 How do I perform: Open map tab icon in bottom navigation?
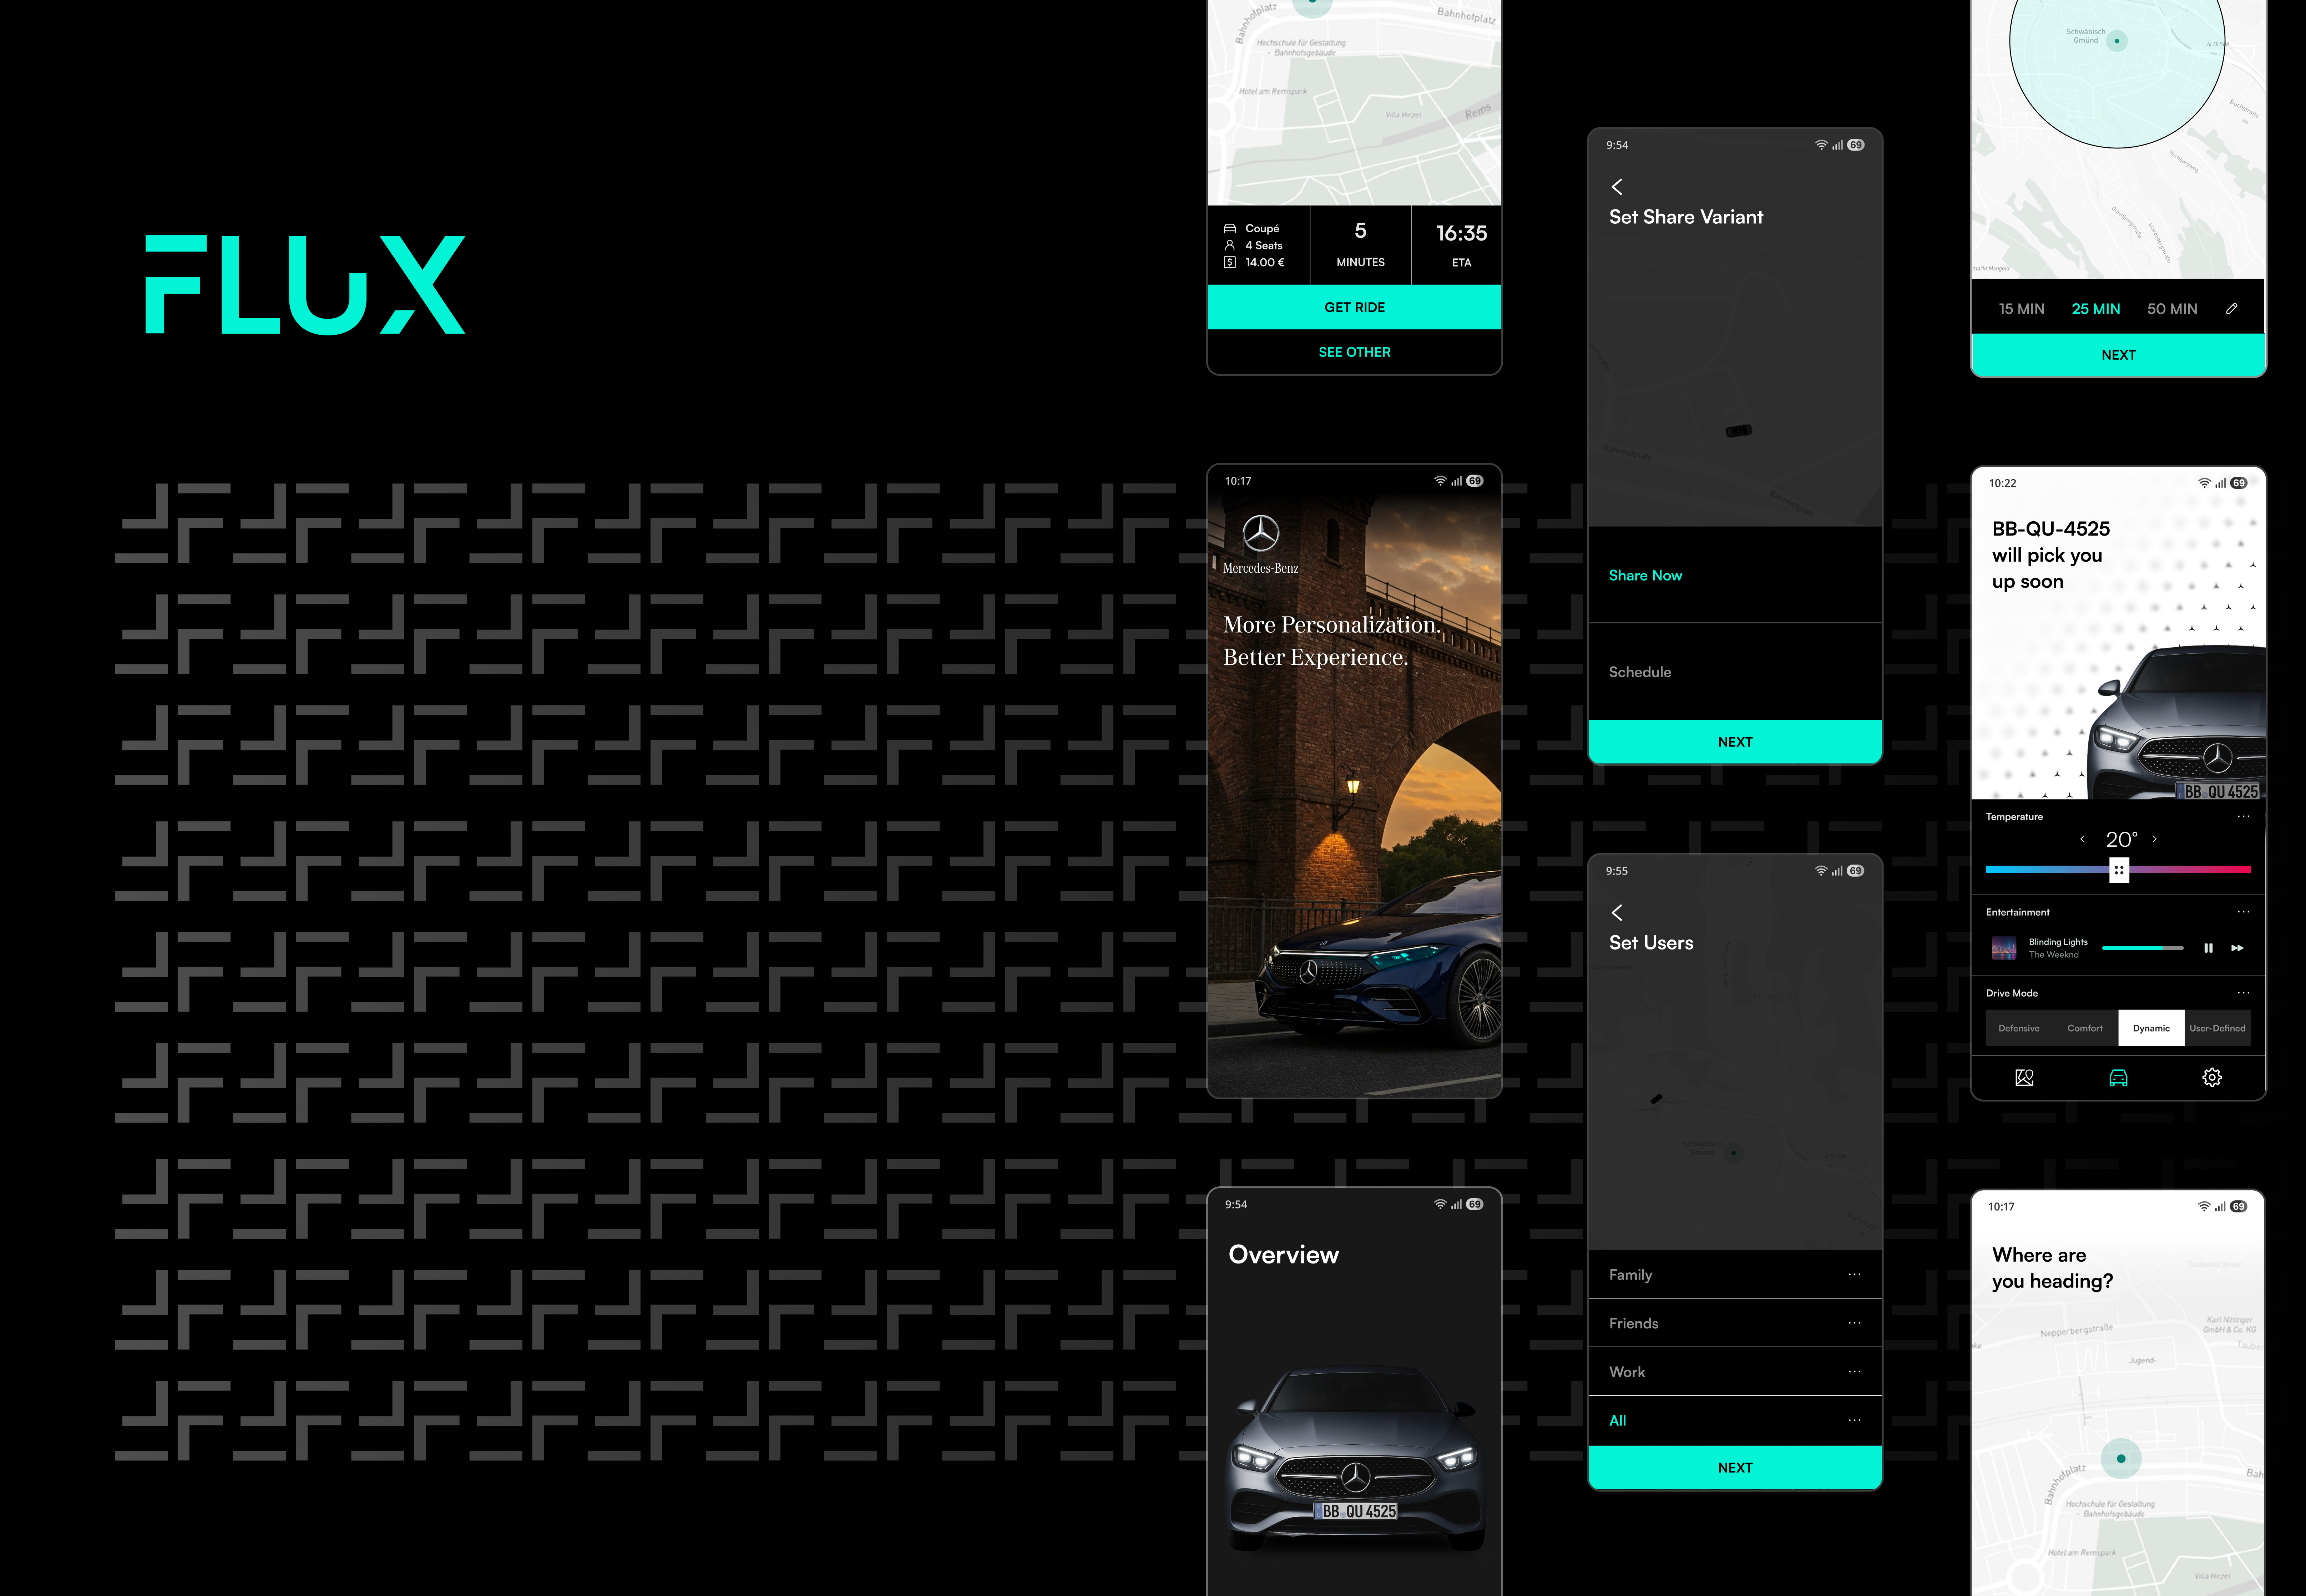click(2024, 1077)
